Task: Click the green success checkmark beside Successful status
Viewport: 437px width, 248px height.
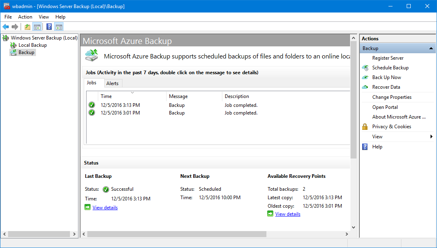Action: [105, 189]
